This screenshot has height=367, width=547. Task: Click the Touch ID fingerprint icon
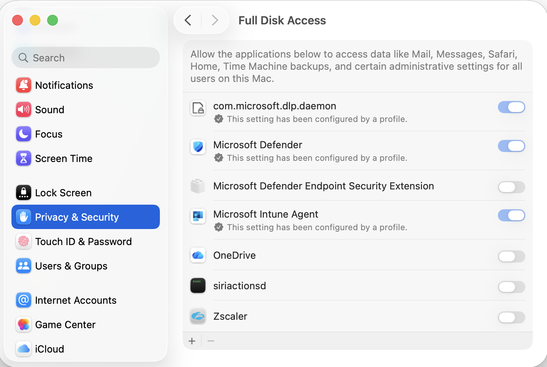tap(24, 242)
